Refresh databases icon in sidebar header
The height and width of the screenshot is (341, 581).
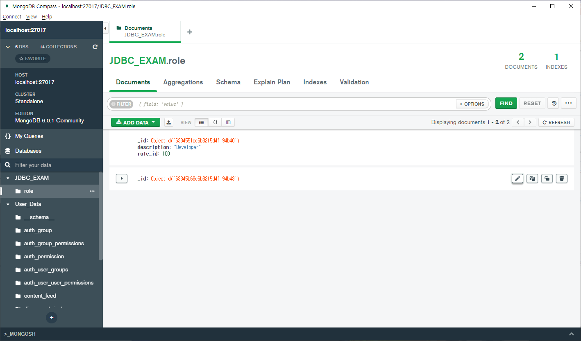point(95,47)
